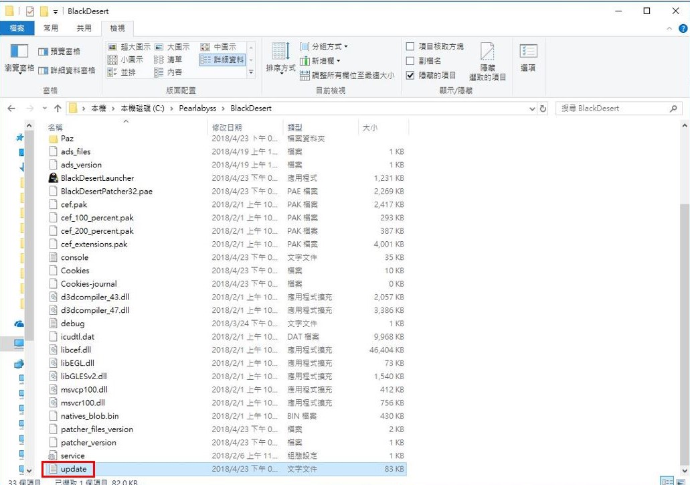Switch to tiles layout
The image size is (690, 485).
click(x=122, y=72)
